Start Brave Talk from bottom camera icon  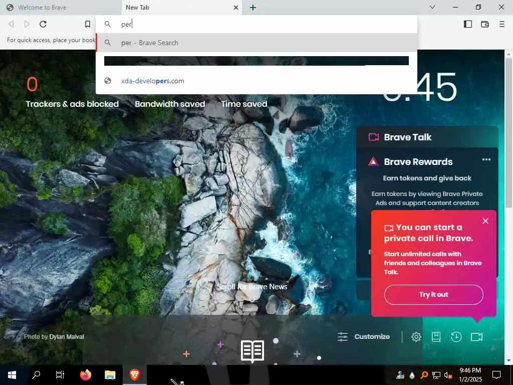[476, 336]
